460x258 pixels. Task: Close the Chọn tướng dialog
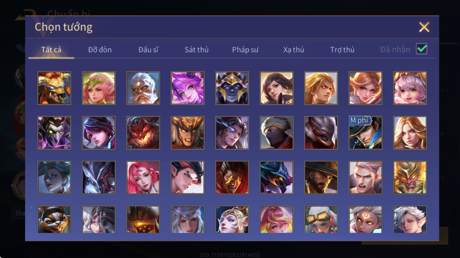(x=424, y=27)
